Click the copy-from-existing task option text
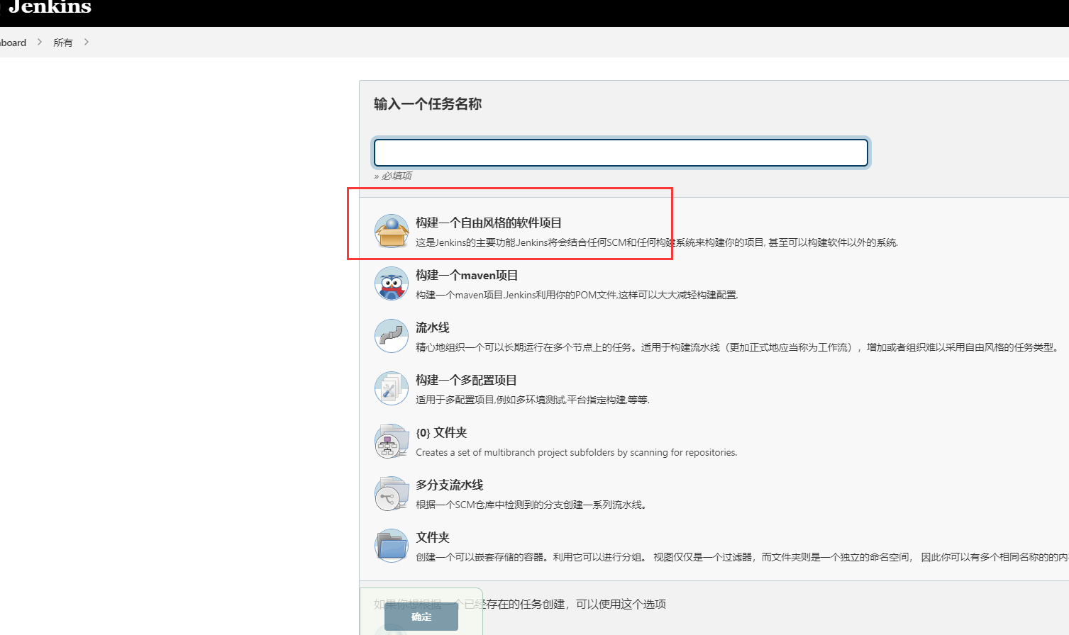 point(520,604)
